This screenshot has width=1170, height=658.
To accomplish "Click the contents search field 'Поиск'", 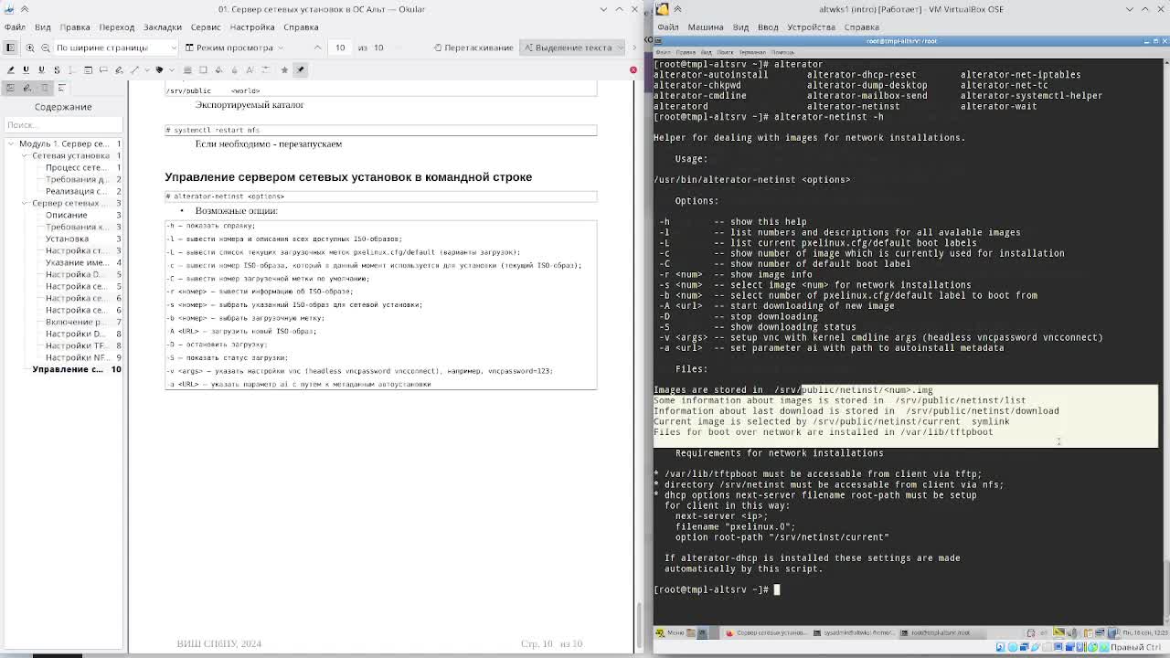I will 62,124.
